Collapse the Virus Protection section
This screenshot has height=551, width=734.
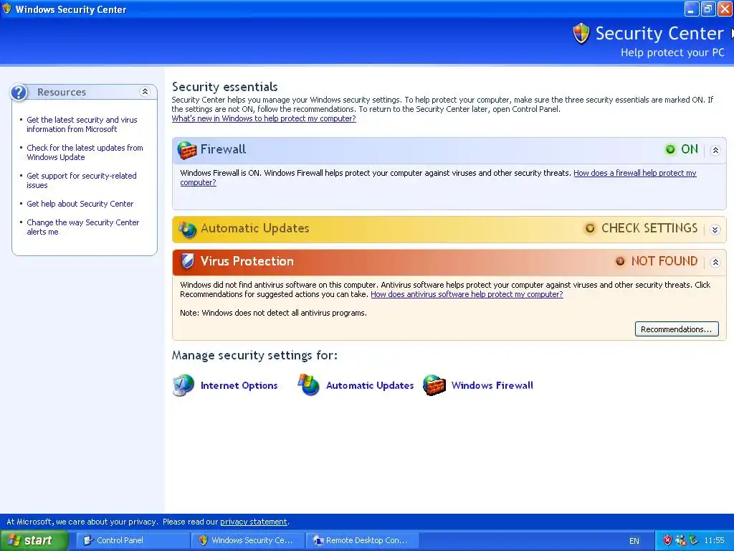tap(715, 263)
